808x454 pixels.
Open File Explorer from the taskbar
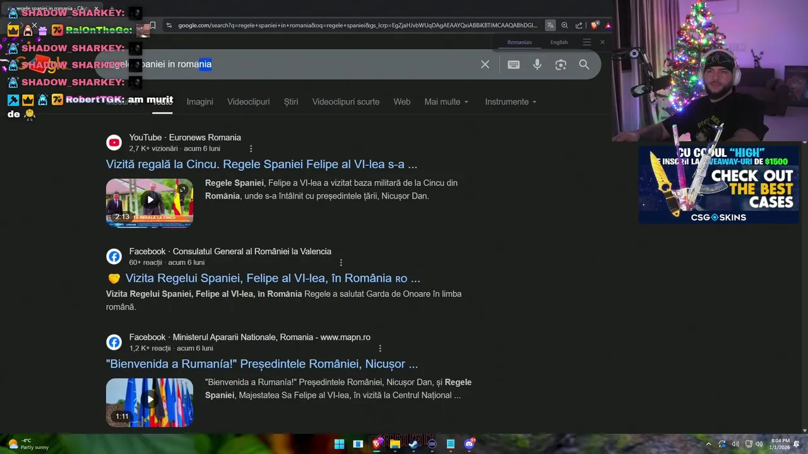[395, 444]
